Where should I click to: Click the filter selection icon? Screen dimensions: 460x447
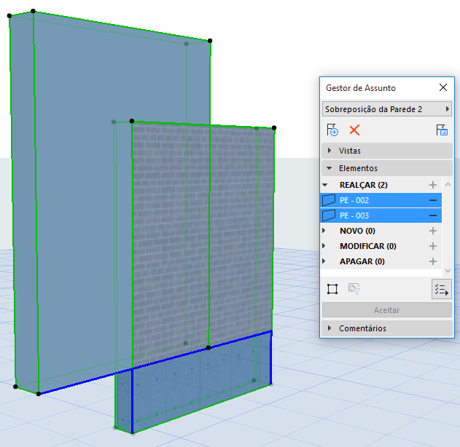pos(354,289)
